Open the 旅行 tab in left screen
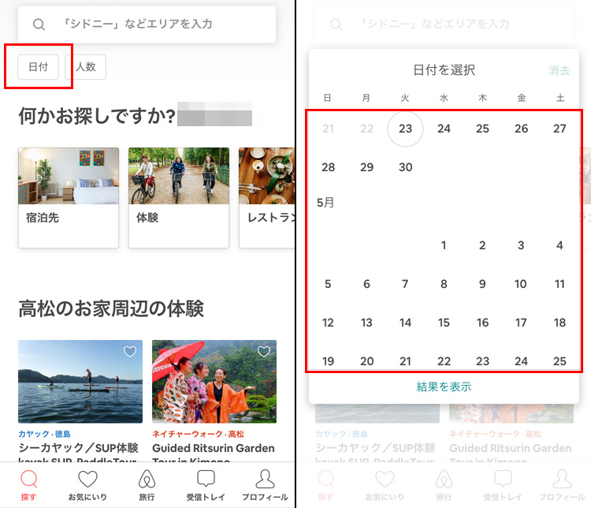Screen dimensions: 591x508 tap(147, 485)
